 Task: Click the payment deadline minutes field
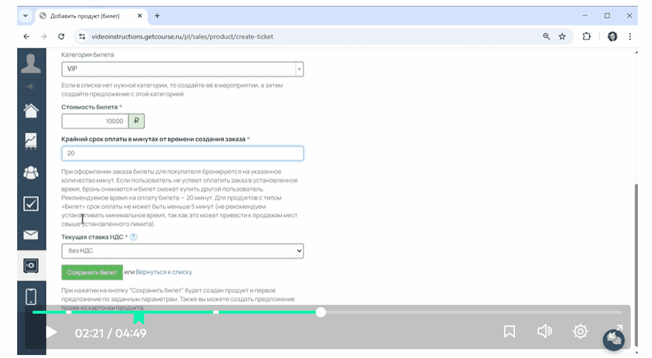pos(182,153)
